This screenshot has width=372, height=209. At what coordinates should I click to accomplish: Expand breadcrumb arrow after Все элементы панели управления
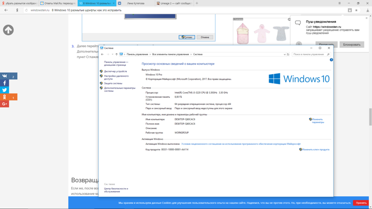(x=191, y=54)
